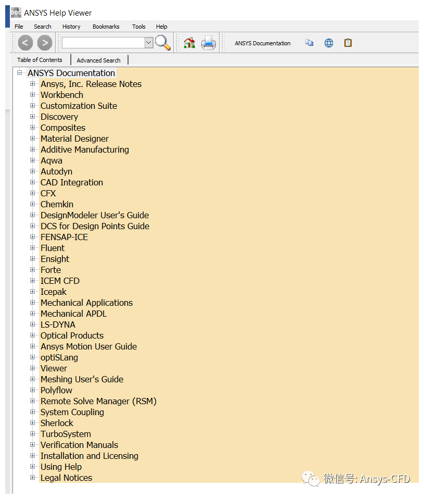Click the copy documents icon in toolbar
Screen dimensions: 424x499
point(310,43)
